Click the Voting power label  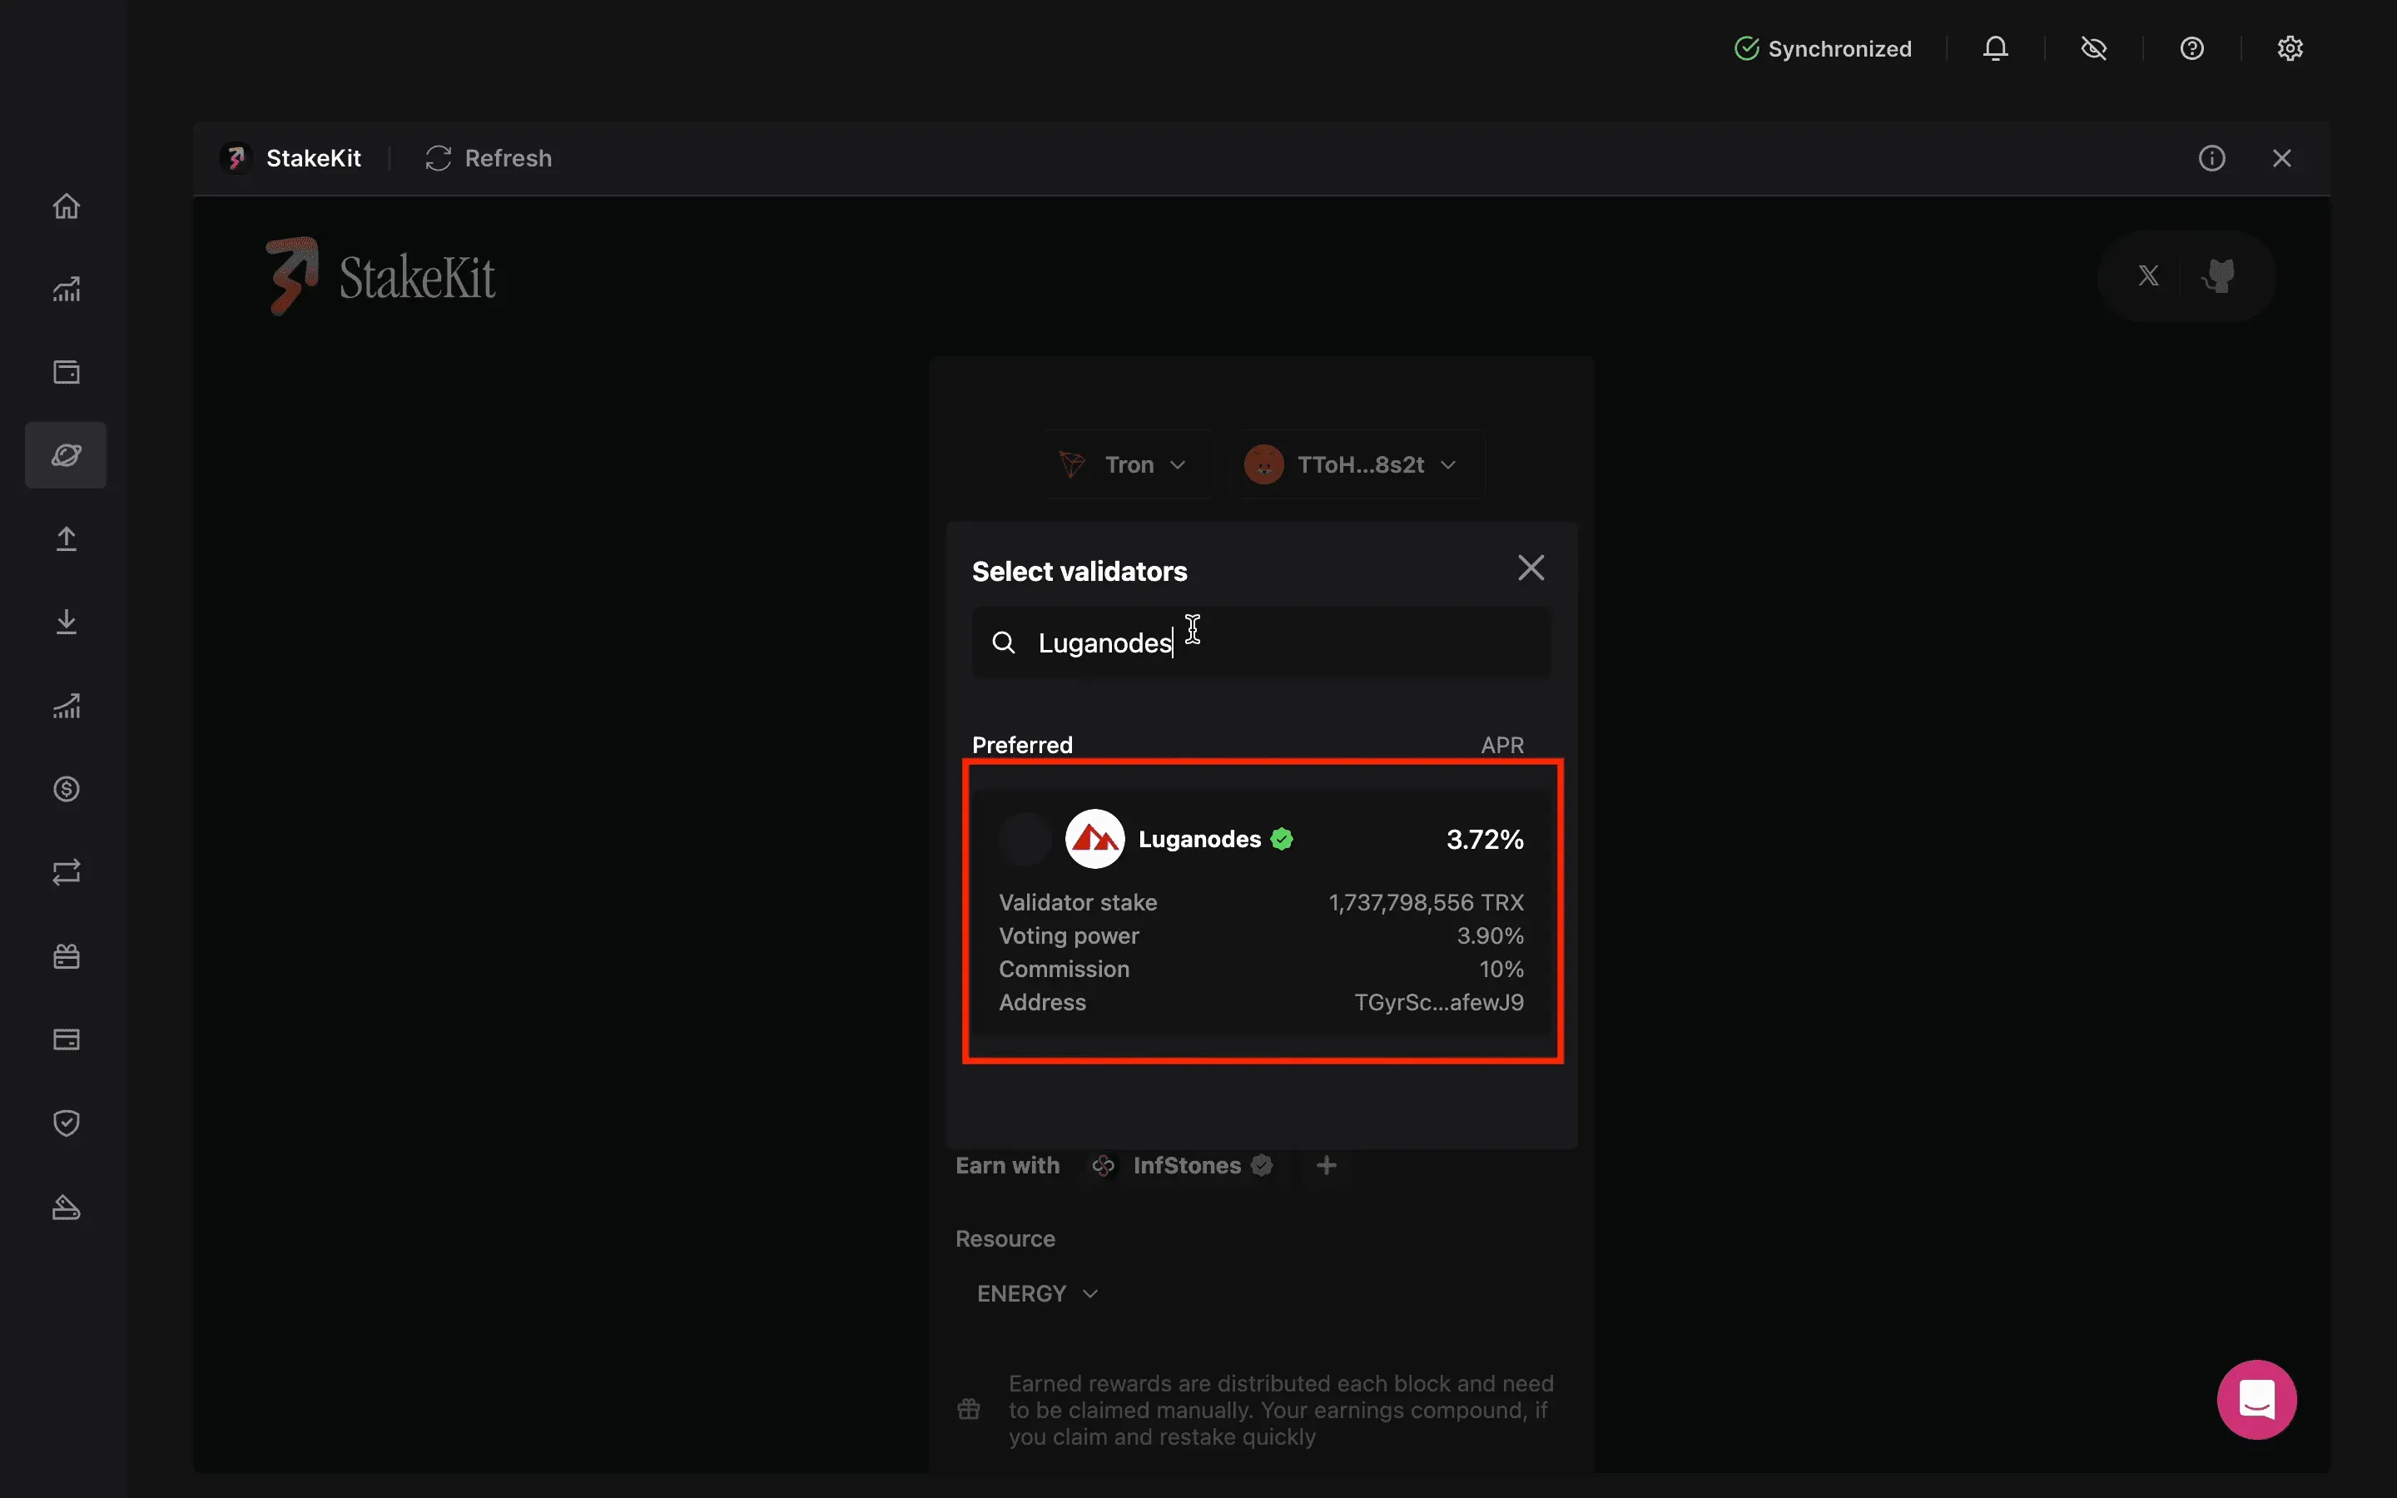pos(1069,935)
